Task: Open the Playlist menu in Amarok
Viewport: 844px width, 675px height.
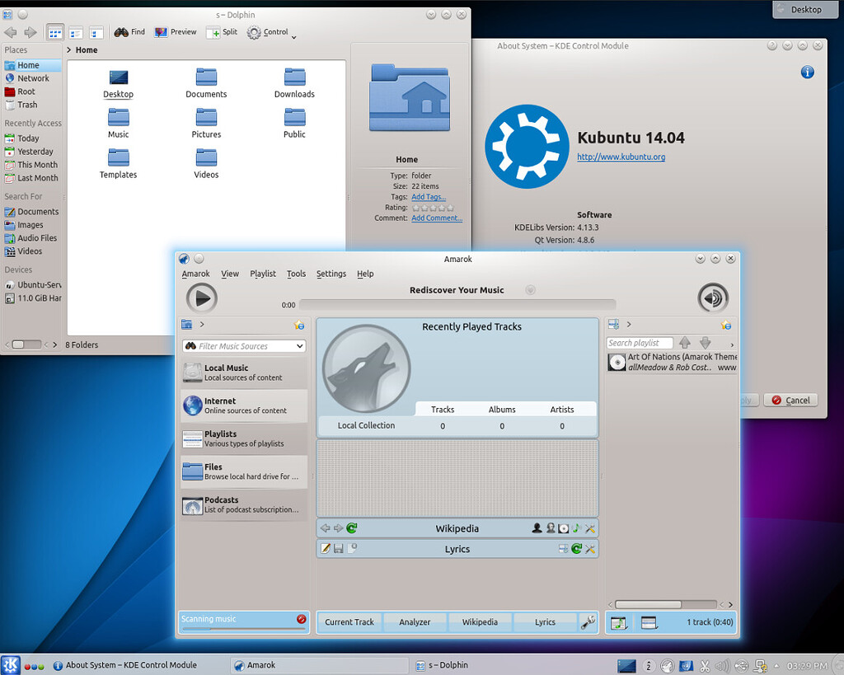Action: [263, 274]
